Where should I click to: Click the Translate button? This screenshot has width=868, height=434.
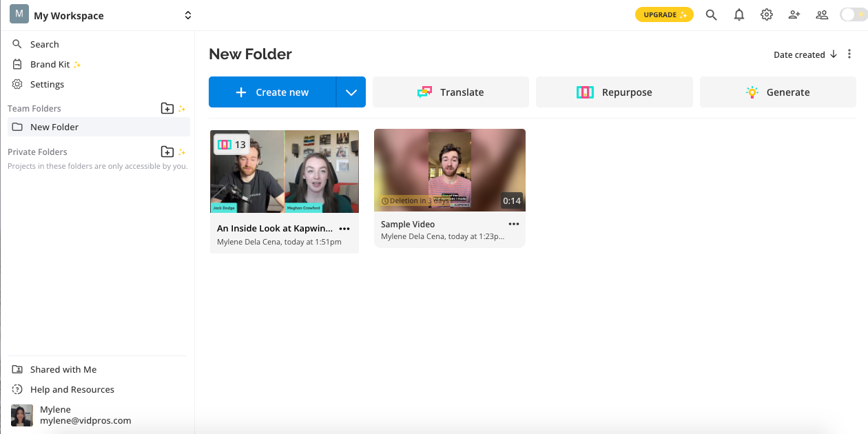[x=451, y=92]
